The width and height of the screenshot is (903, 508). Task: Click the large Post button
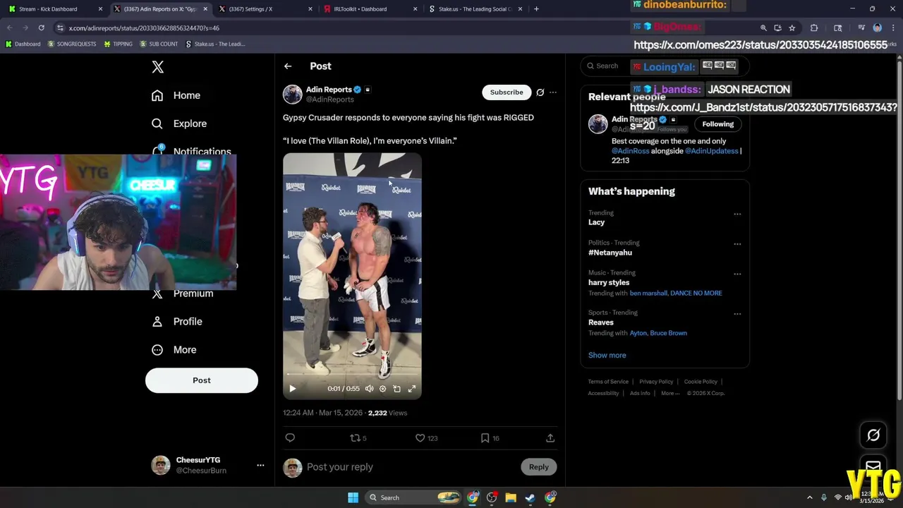click(x=202, y=380)
